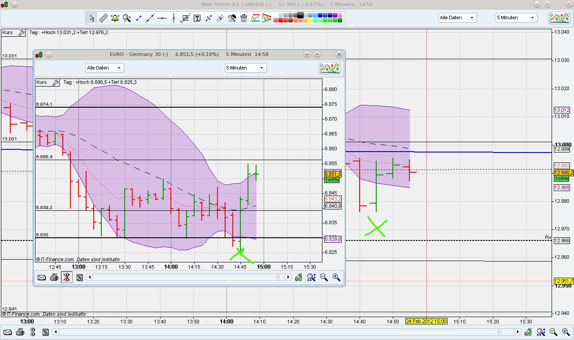The image size is (574, 340).
Task: Select the cursor/pointer tool
Action: point(91,18)
